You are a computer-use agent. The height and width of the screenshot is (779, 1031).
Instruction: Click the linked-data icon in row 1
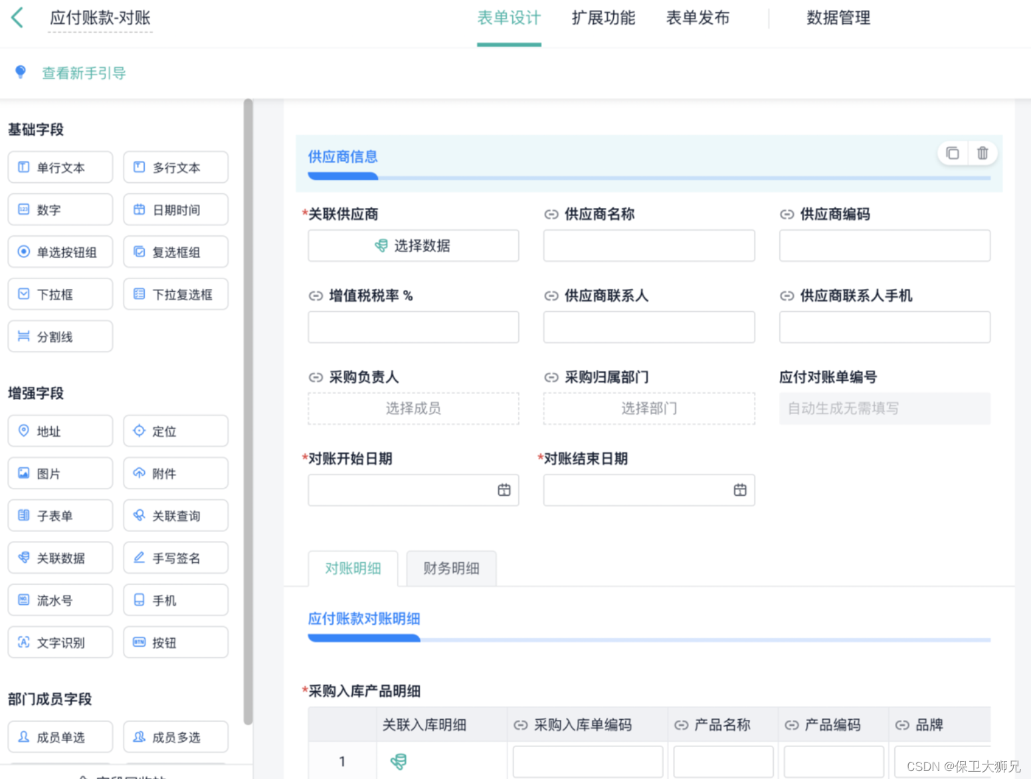tap(399, 762)
